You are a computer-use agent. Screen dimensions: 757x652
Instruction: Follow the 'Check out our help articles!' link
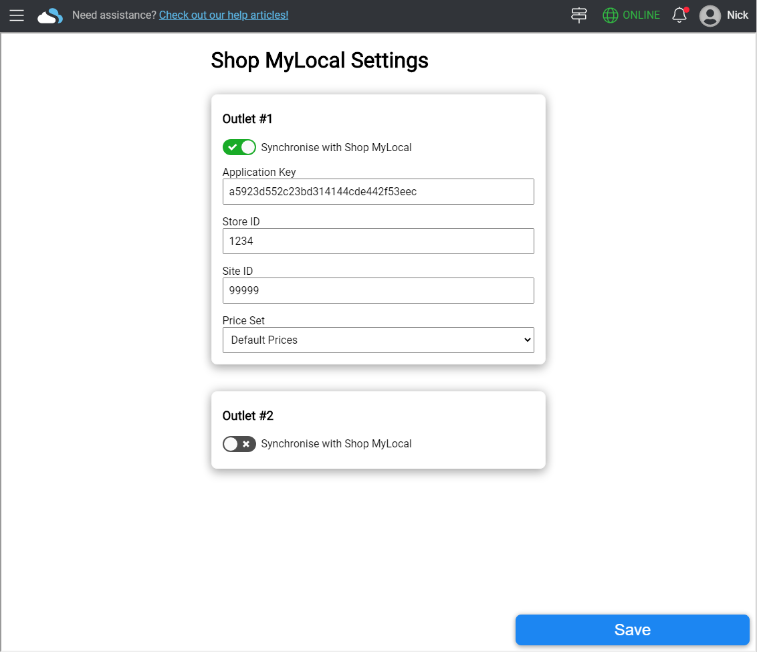pyautogui.click(x=223, y=15)
